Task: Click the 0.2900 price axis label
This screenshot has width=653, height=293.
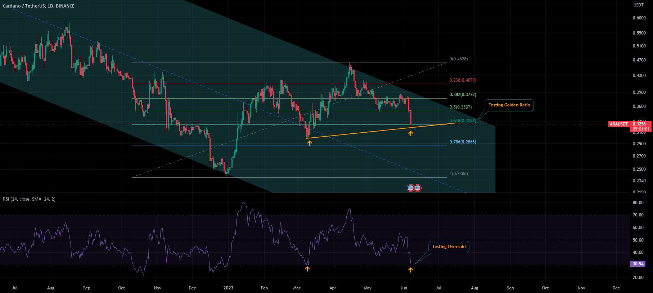Action: tap(639, 144)
